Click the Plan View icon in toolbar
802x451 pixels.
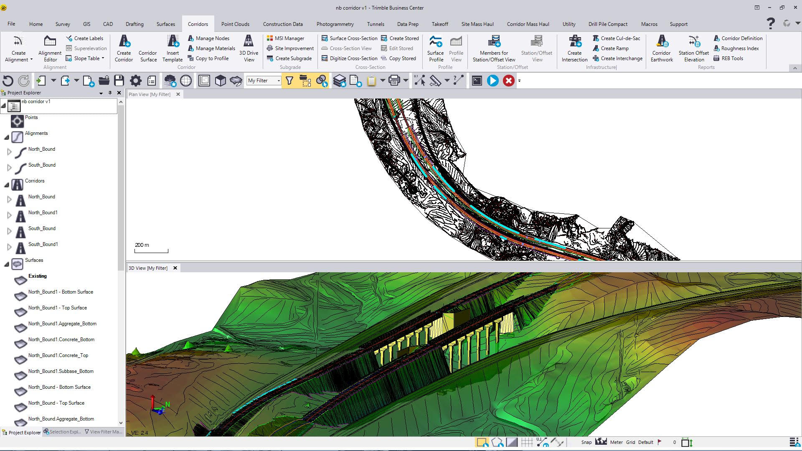[204, 81]
